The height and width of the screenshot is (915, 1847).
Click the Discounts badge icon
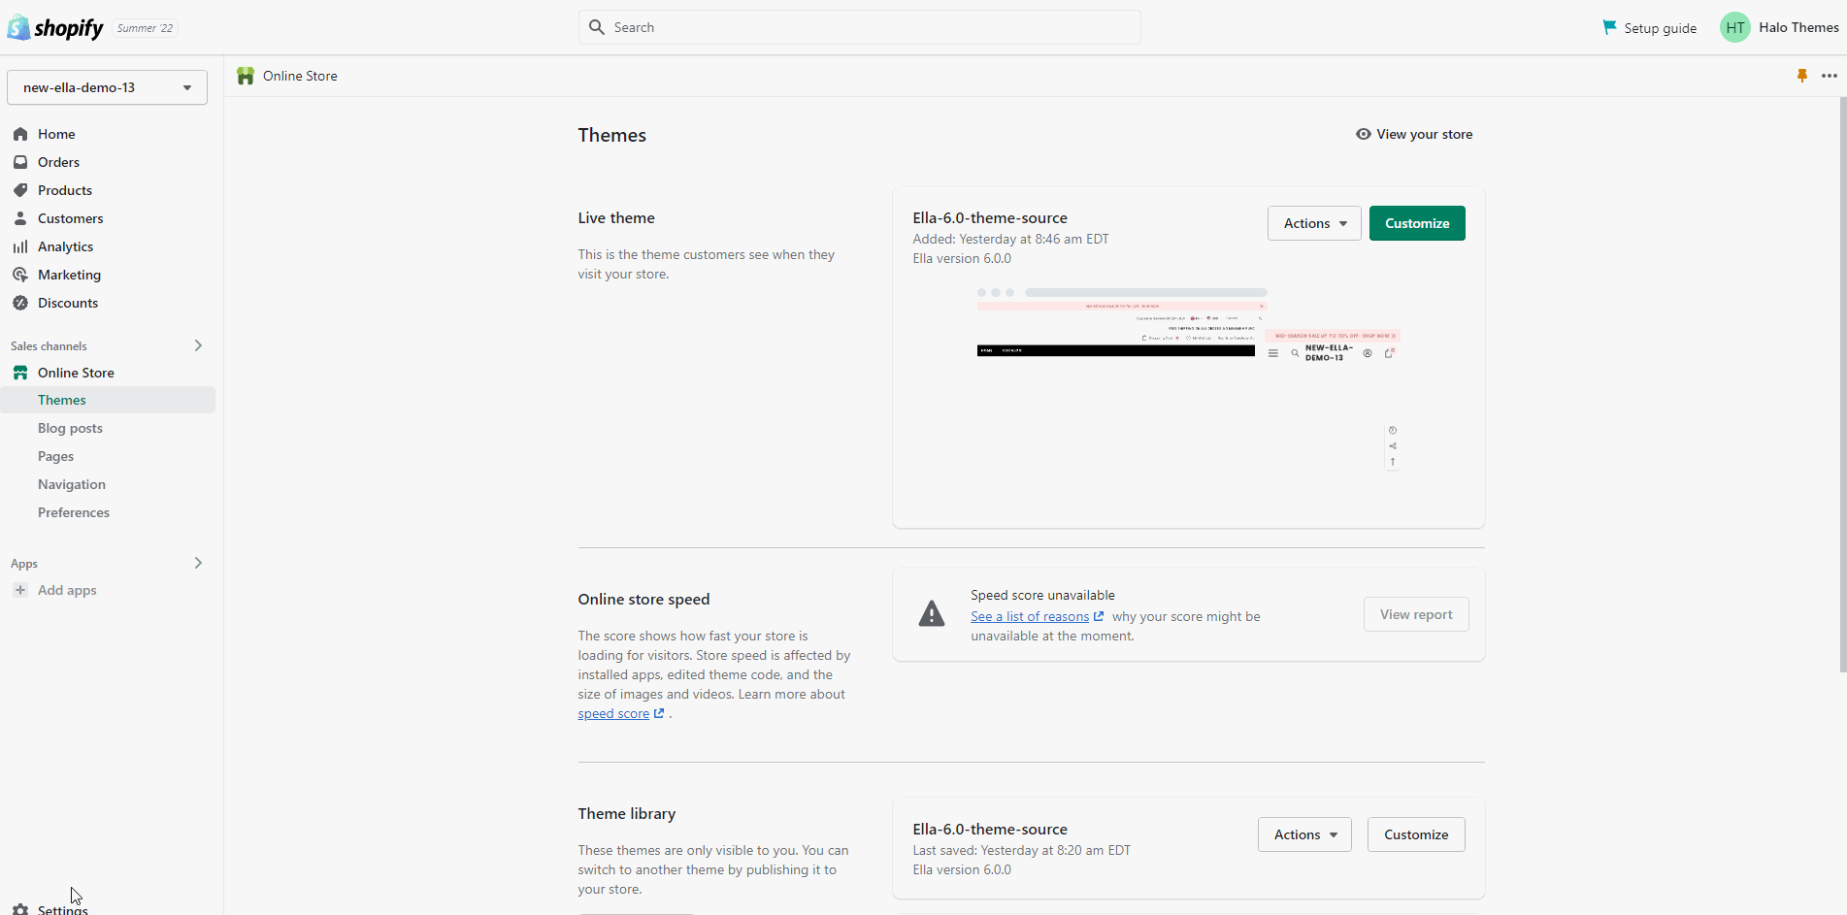tap(20, 303)
